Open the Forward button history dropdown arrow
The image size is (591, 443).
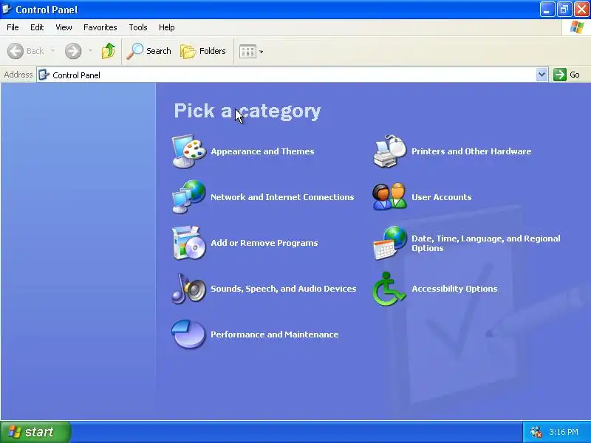click(x=90, y=51)
